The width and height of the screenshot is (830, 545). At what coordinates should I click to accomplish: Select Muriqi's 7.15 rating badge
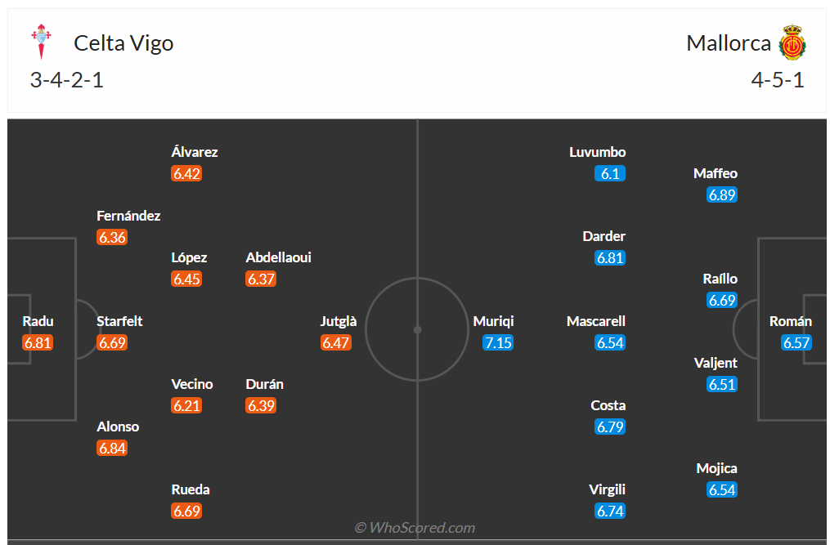tap(498, 343)
